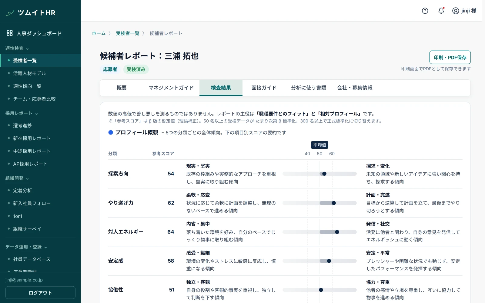The image size is (485, 303).
Task: Click the 探索志向 score slider marker
Action: [324, 174]
